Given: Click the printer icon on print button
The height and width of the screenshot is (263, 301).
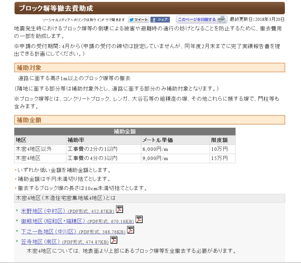Looking at the screenshot, I should 222,19.
